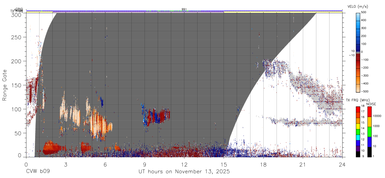Image resolution: width=385 pixels, height=178 pixels.
Task: Click the 9 tick label on the UT axis
Action: 145,165
